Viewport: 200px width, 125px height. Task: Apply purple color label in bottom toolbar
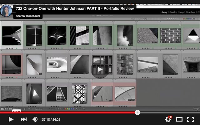(73, 109)
